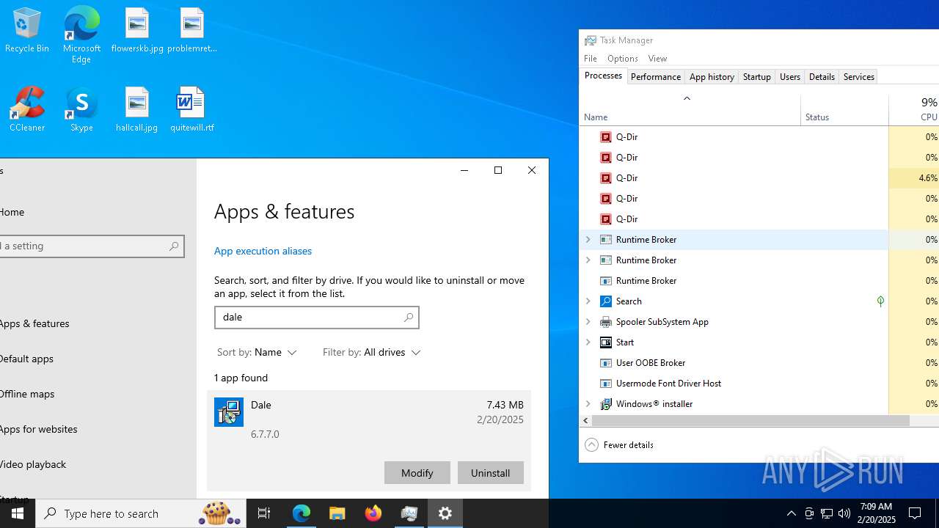939x528 pixels.
Task: Click the Find a setting search box
Action: tap(92, 246)
